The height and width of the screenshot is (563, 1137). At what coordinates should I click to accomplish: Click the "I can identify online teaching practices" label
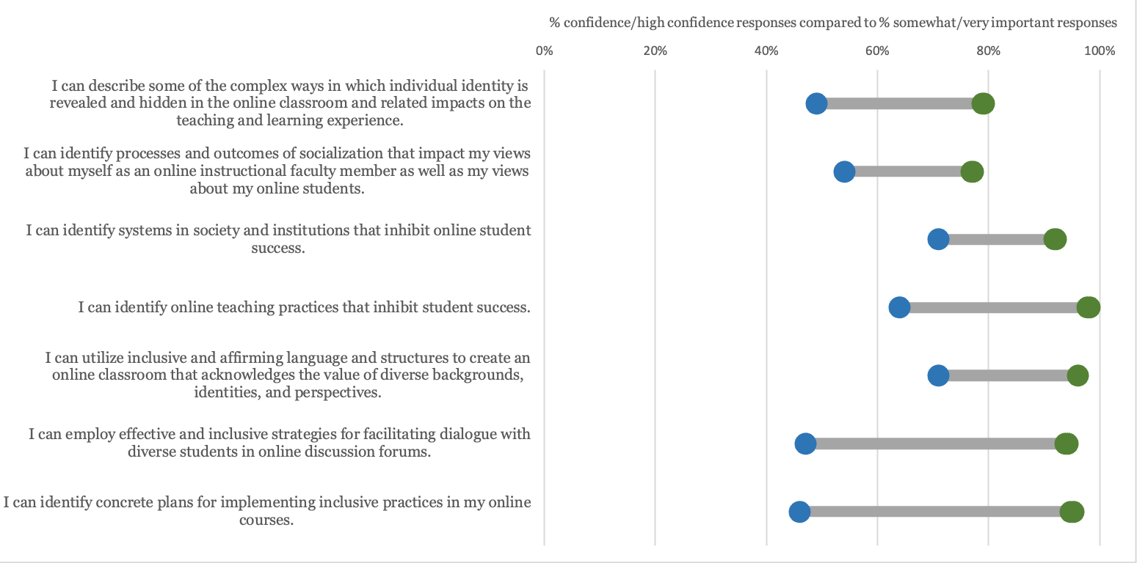pyautogui.click(x=304, y=307)
